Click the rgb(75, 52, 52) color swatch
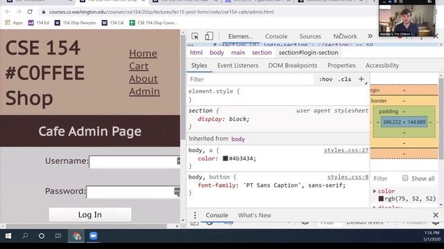This screenshot has height=249, width=444. click(381, 199)
